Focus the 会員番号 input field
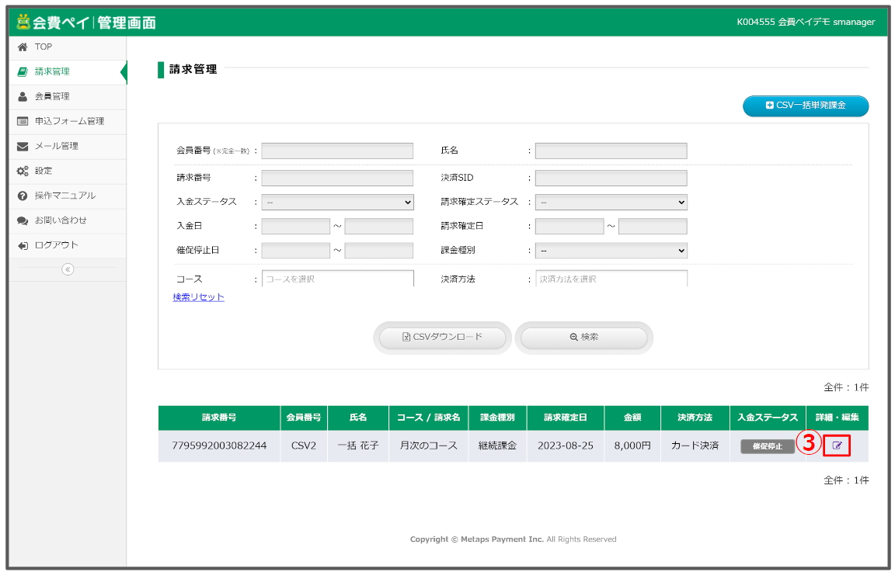 coord(337,151)
